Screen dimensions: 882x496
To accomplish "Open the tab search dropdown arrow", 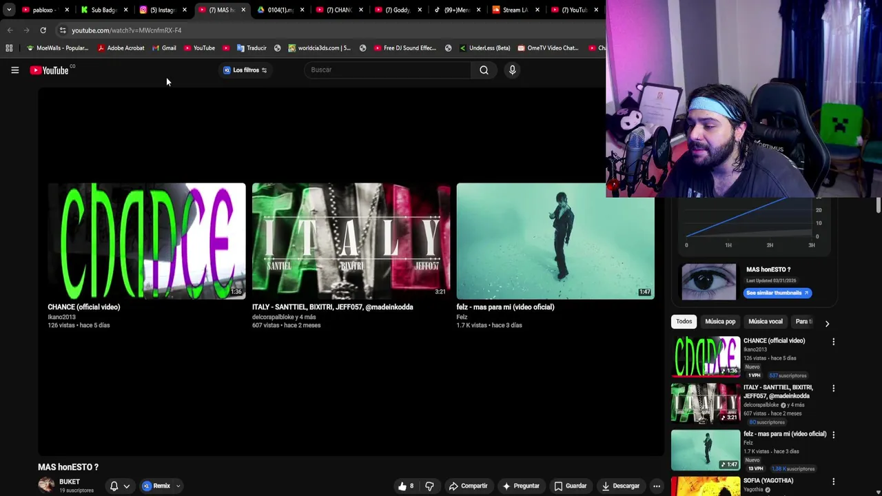I will click(x=9, y=10).
